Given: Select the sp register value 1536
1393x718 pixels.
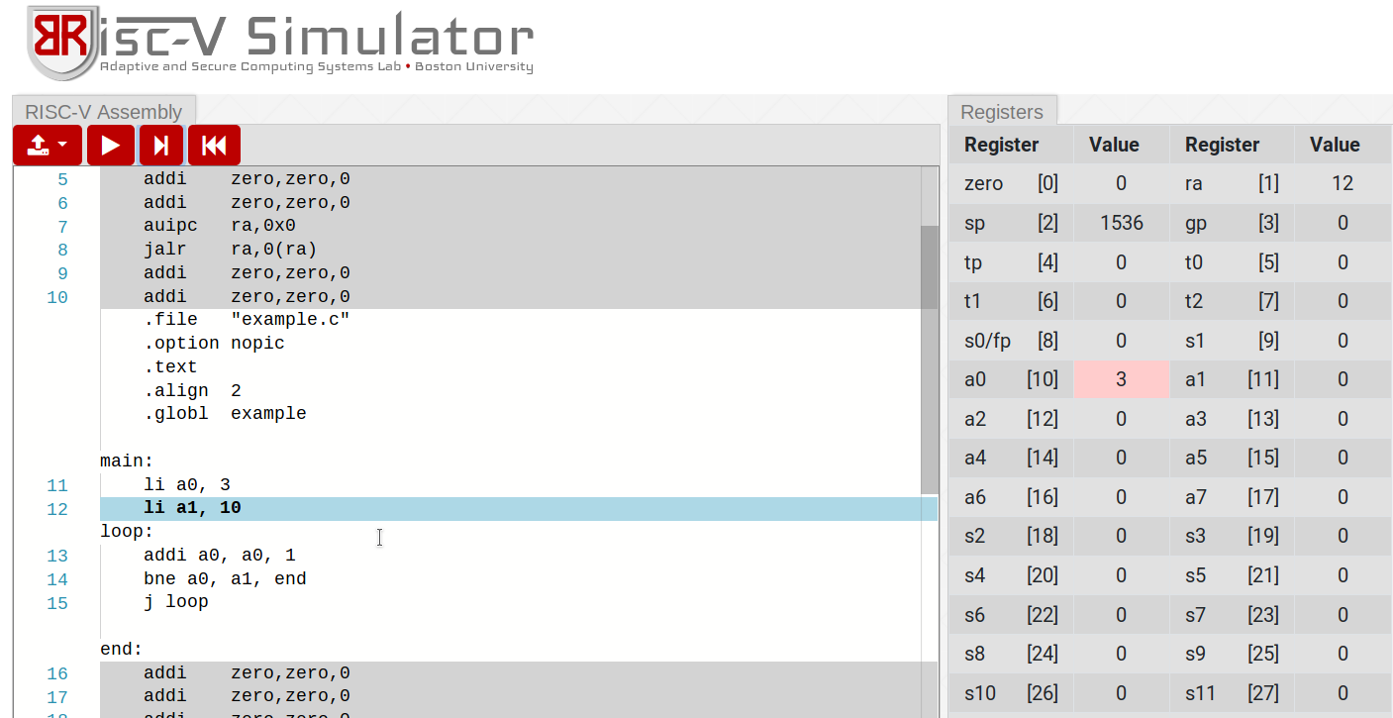Looking at the screenshot, I should point(1121,223).
